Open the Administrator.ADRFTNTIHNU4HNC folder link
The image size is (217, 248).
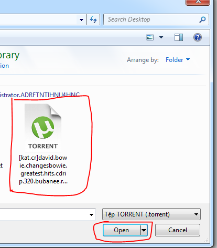[40, 95]
